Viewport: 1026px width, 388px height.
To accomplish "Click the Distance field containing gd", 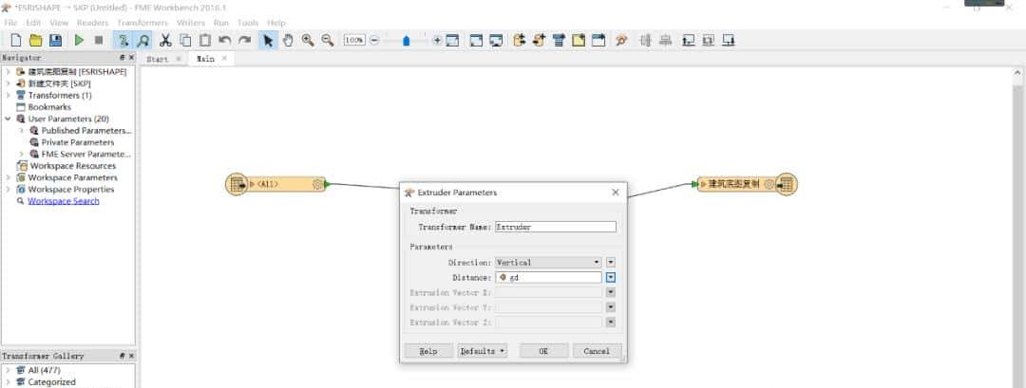I will click(548, 277).
